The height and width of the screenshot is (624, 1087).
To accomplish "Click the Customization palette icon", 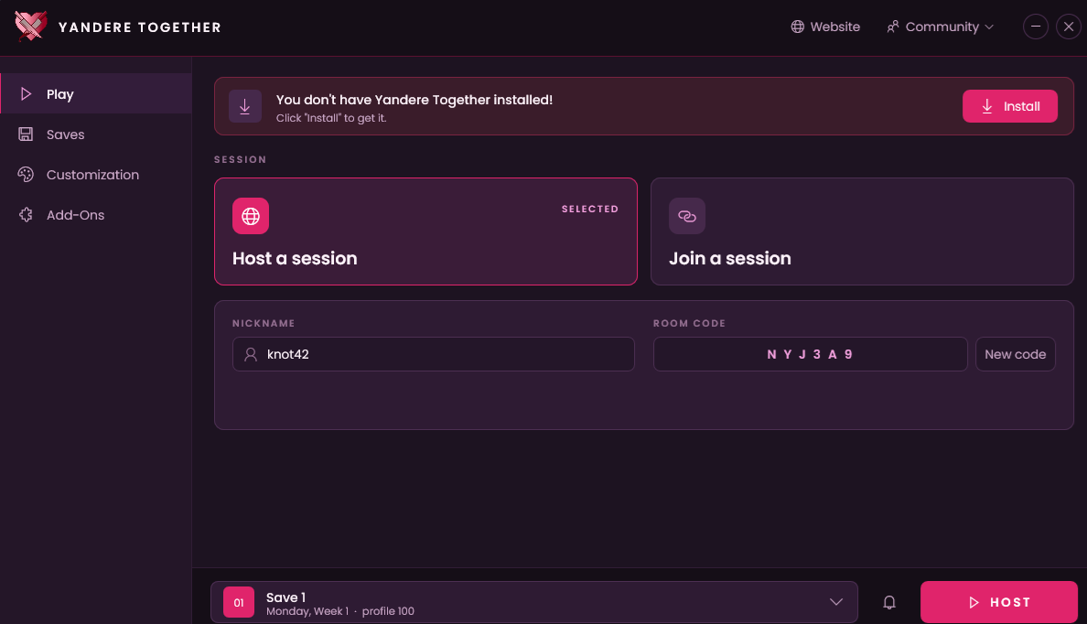I will (26, 175).
